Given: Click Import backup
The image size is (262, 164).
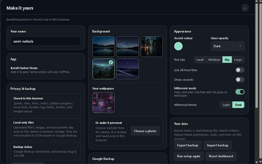Looking at the screenshot, I should pos(217,145).
